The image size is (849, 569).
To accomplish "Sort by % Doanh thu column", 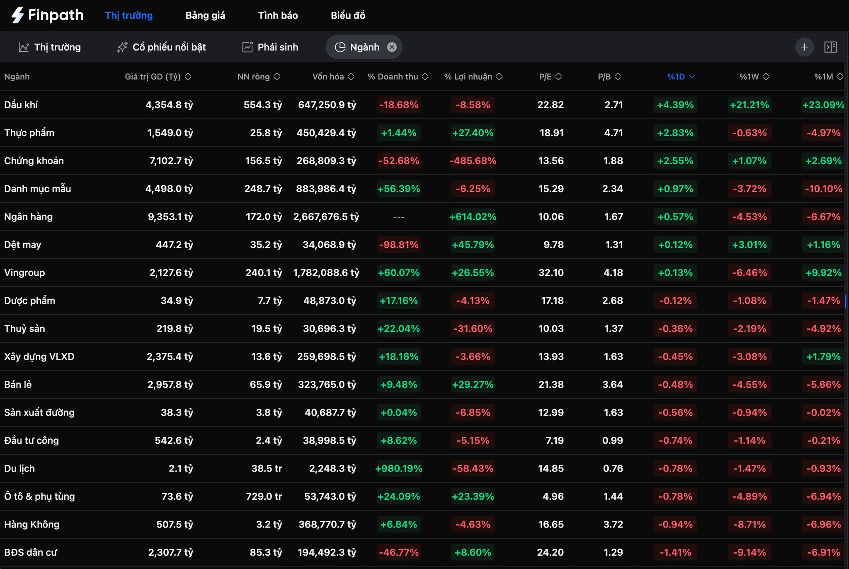I will pyautogui.click(x=398, y=77).
